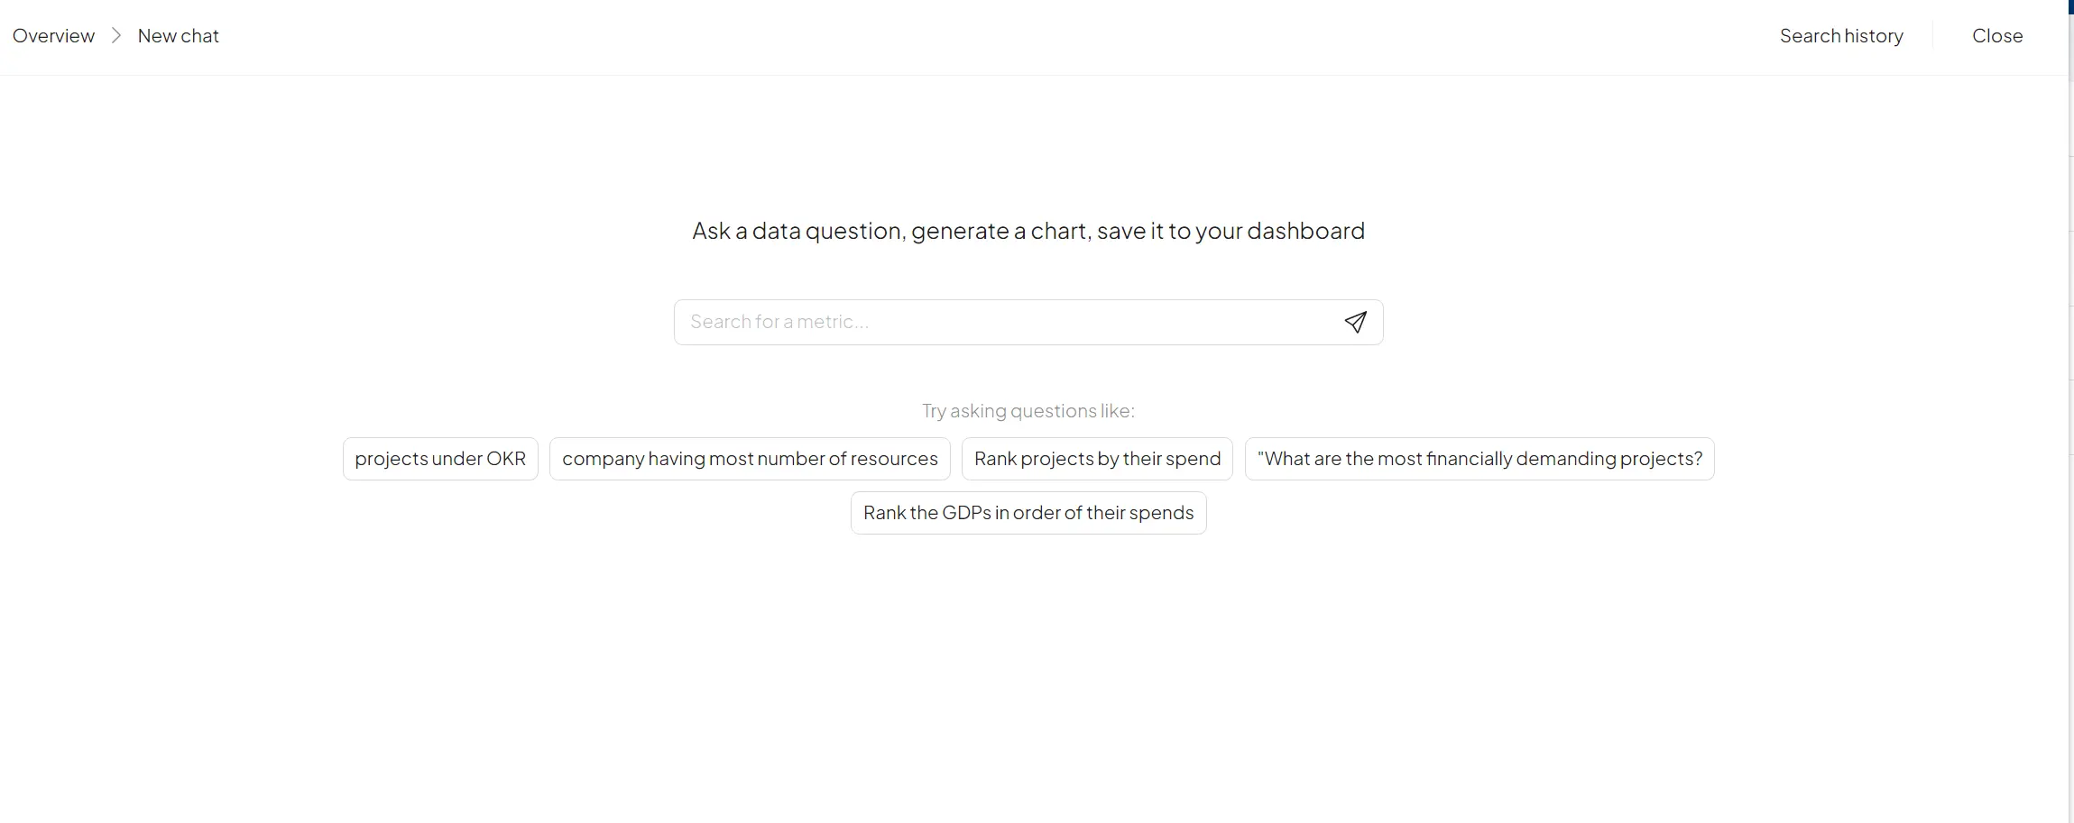Open Search history
This screenshot has height=823, width=2074.
point(1841,36)
